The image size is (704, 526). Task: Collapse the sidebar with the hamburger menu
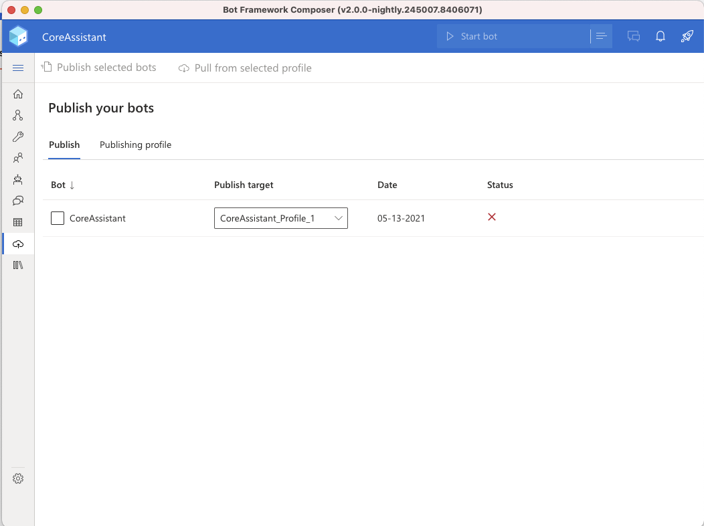[18, 68]
